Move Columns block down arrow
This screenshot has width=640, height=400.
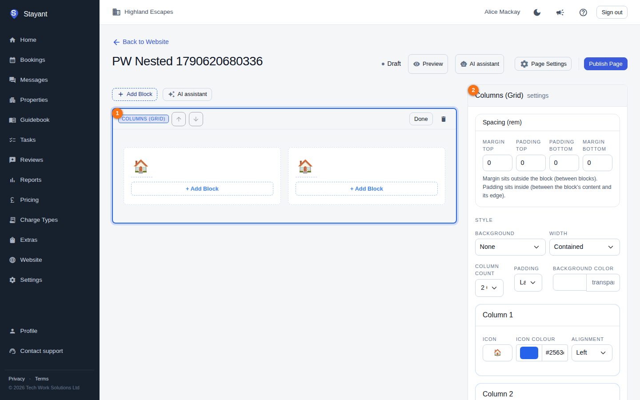pos(196,119)
